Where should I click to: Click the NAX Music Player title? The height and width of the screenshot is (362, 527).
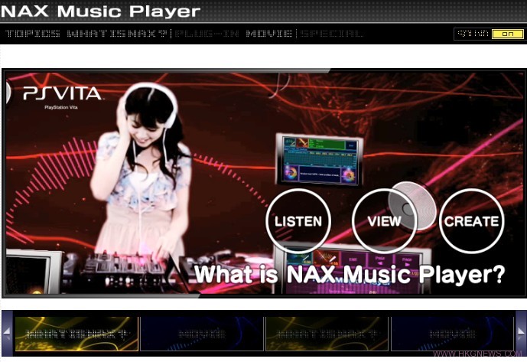point(101,11)
